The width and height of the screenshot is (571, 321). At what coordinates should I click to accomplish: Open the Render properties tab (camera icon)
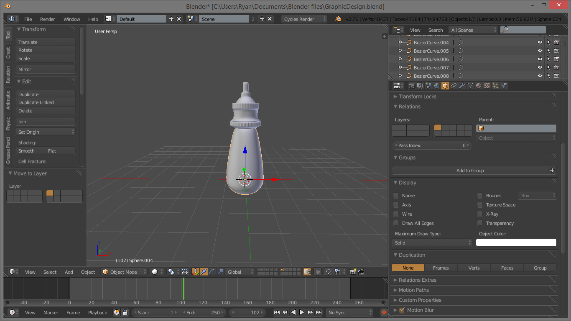click(412, 86)
